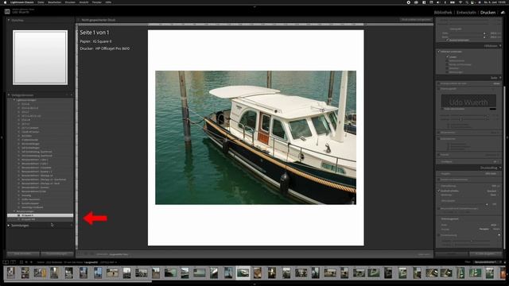509x286 pixels.
Task: Collapse right panel group via edge arrow
Action: tap(507, 137)
